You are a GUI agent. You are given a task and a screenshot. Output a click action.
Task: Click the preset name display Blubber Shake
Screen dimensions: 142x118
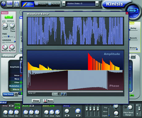pyautogui.click(x=80, y=4)
